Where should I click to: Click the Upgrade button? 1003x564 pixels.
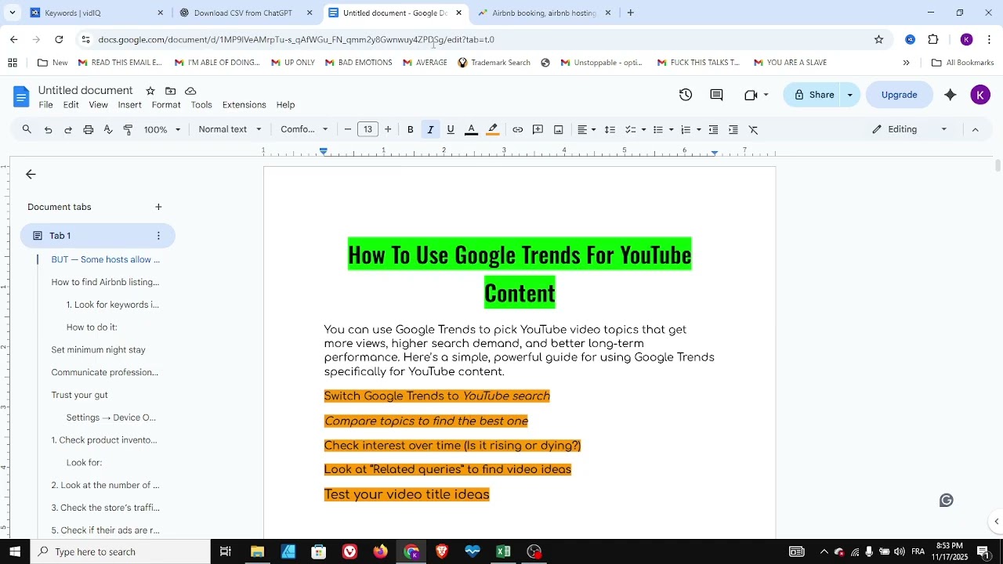pyautogui.click(x=899, y=95)
